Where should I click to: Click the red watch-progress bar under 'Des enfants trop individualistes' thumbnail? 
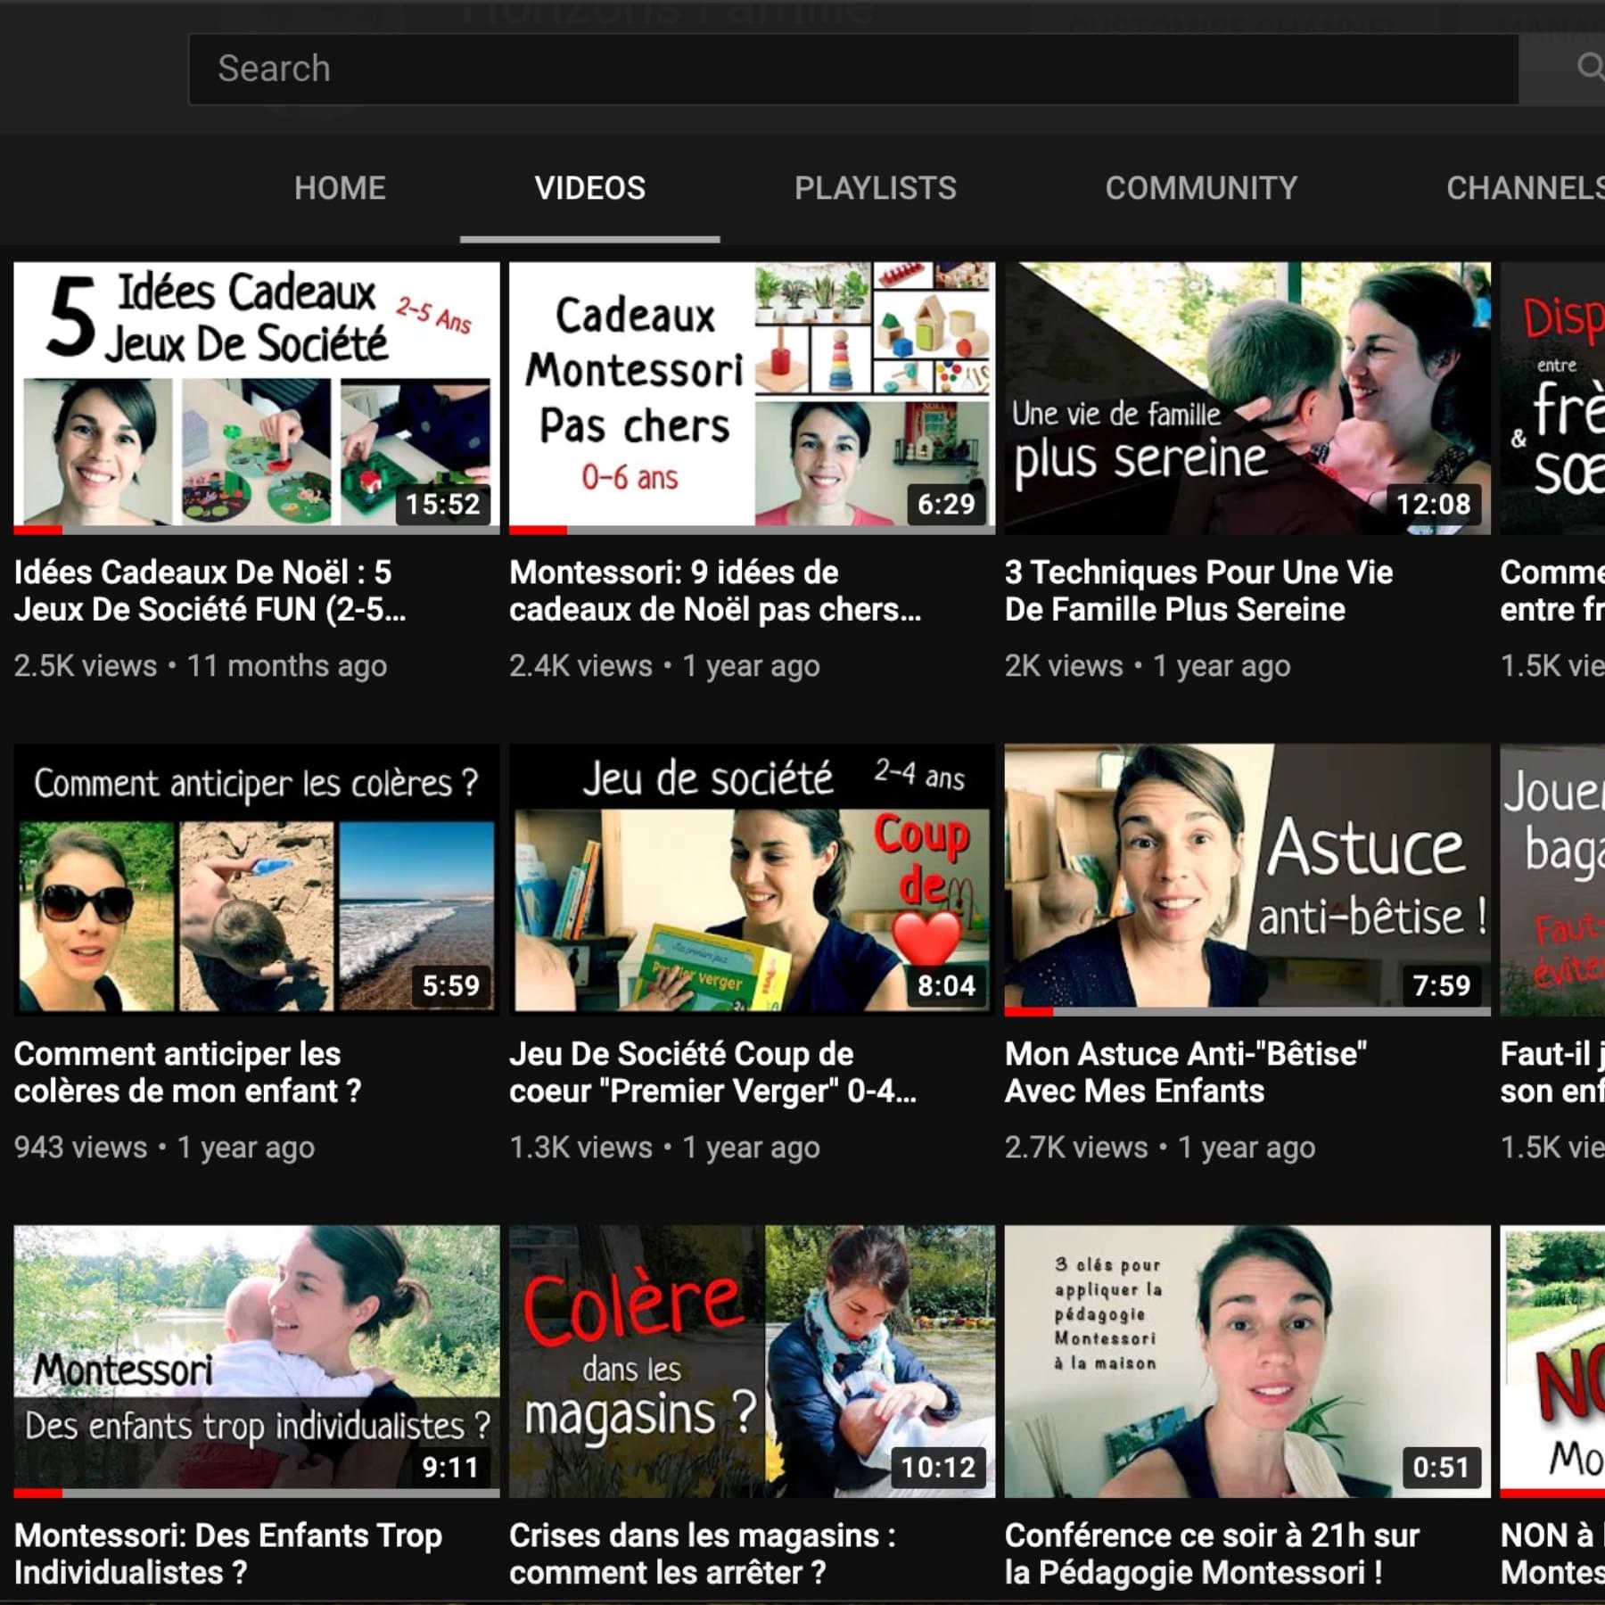(x=38, y=1494)
